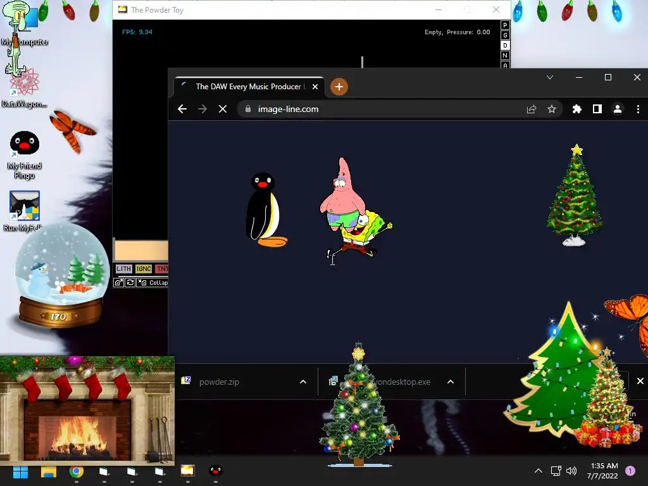View site info via the lock icon
Viewport: 648px width, 486px height.
248,109
